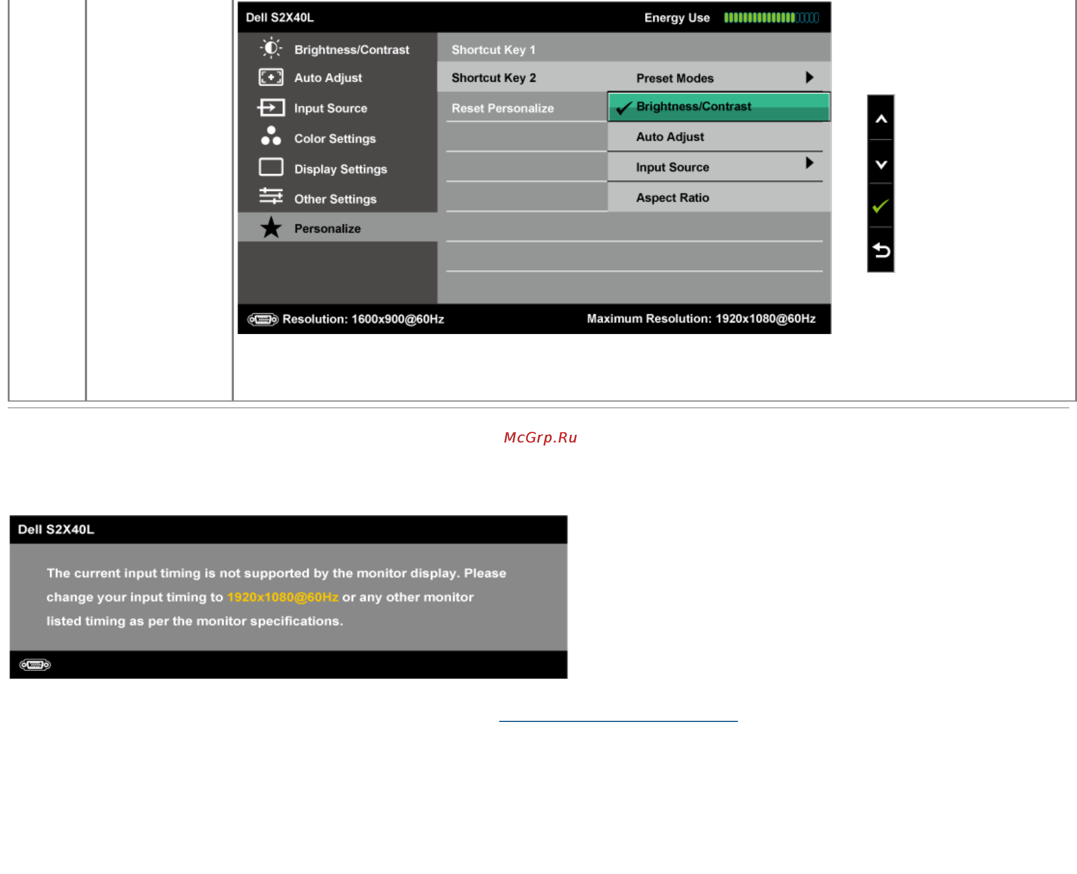
Task: Choose Preset Modes option
Action: point(719,78)
